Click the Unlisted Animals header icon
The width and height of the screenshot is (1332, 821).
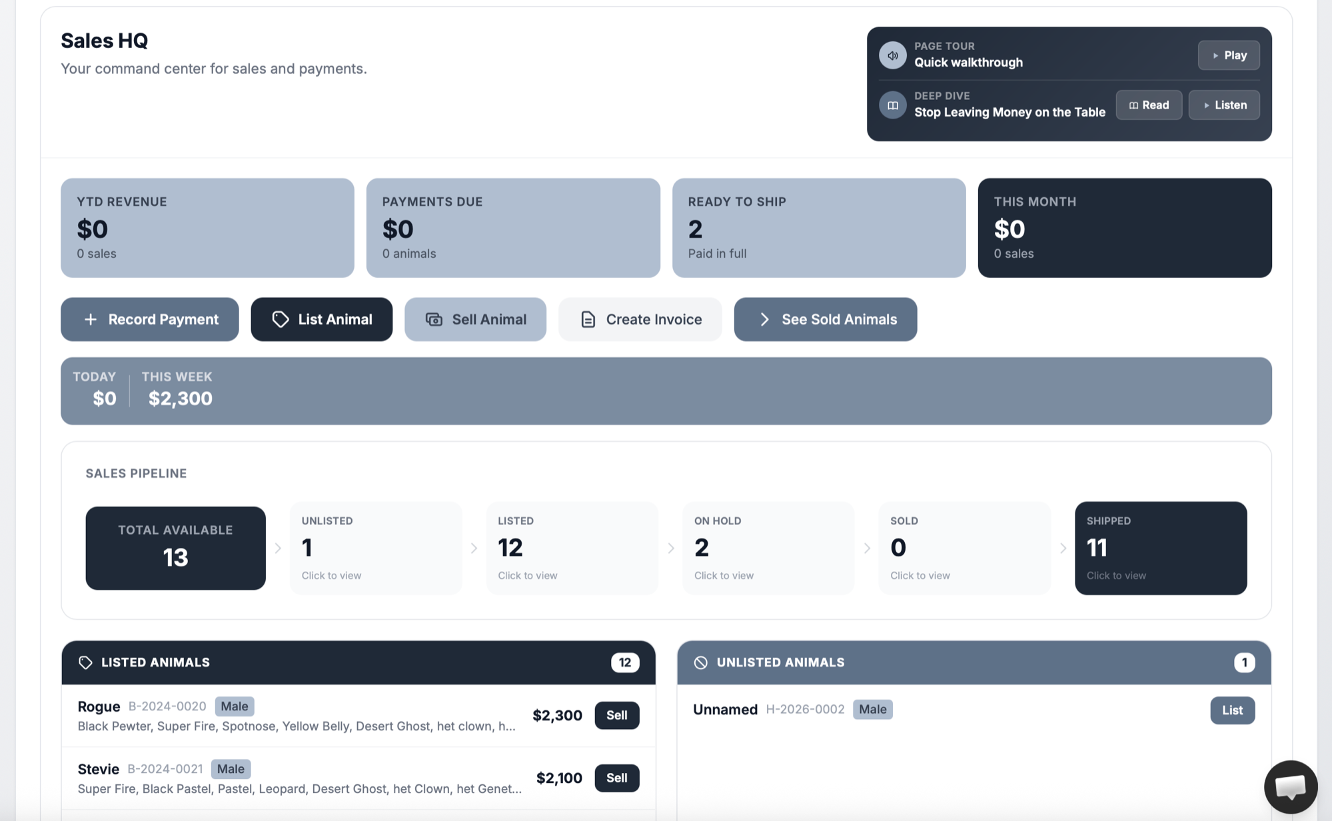coord(700,662)
